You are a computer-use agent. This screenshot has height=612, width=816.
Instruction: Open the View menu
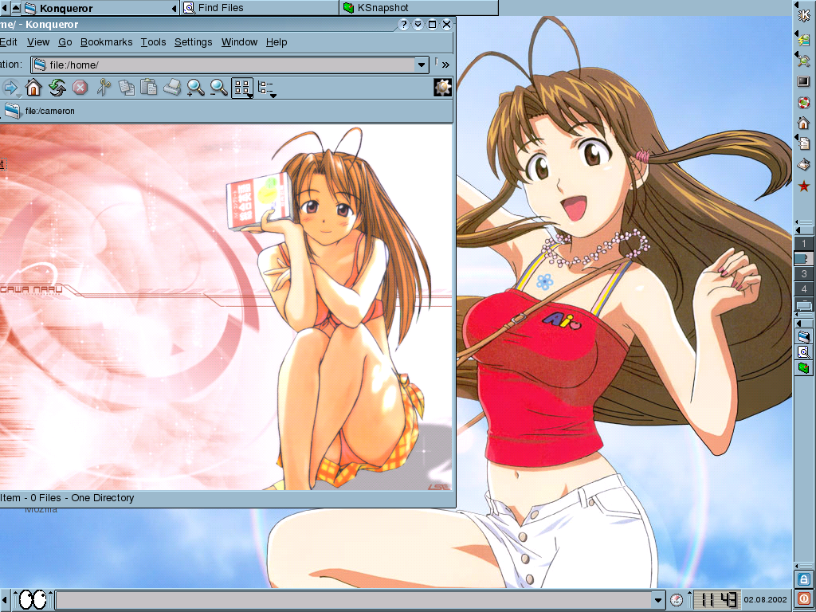(x=38, y=42)
